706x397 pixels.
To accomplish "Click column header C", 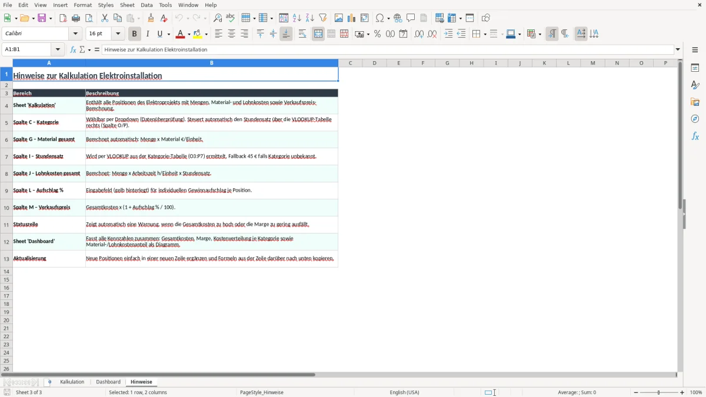I will coord(350,63).
